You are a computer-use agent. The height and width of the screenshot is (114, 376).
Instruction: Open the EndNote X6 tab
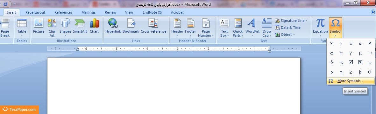pyautogui.click(x=152, y=12)
